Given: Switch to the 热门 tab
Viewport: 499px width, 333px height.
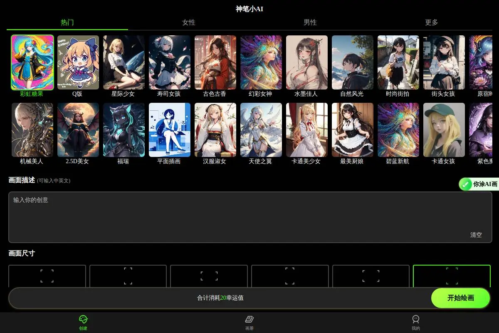Looking at the screenshot, I should point(67,22).
